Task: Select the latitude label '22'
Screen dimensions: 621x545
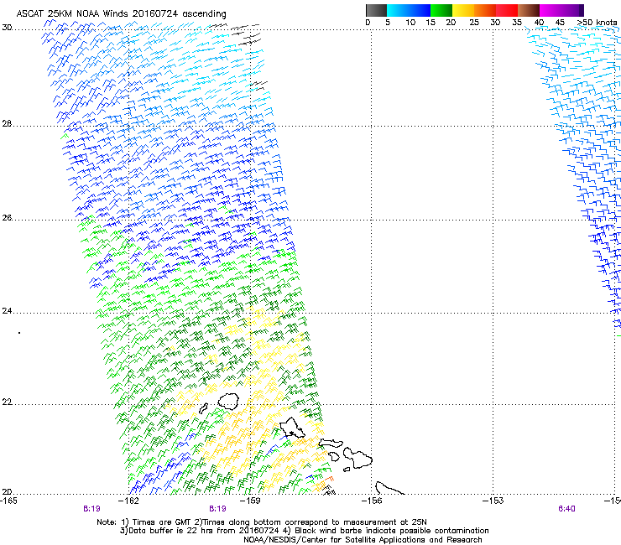Action: pyautogui.click(x=7, y=402)
